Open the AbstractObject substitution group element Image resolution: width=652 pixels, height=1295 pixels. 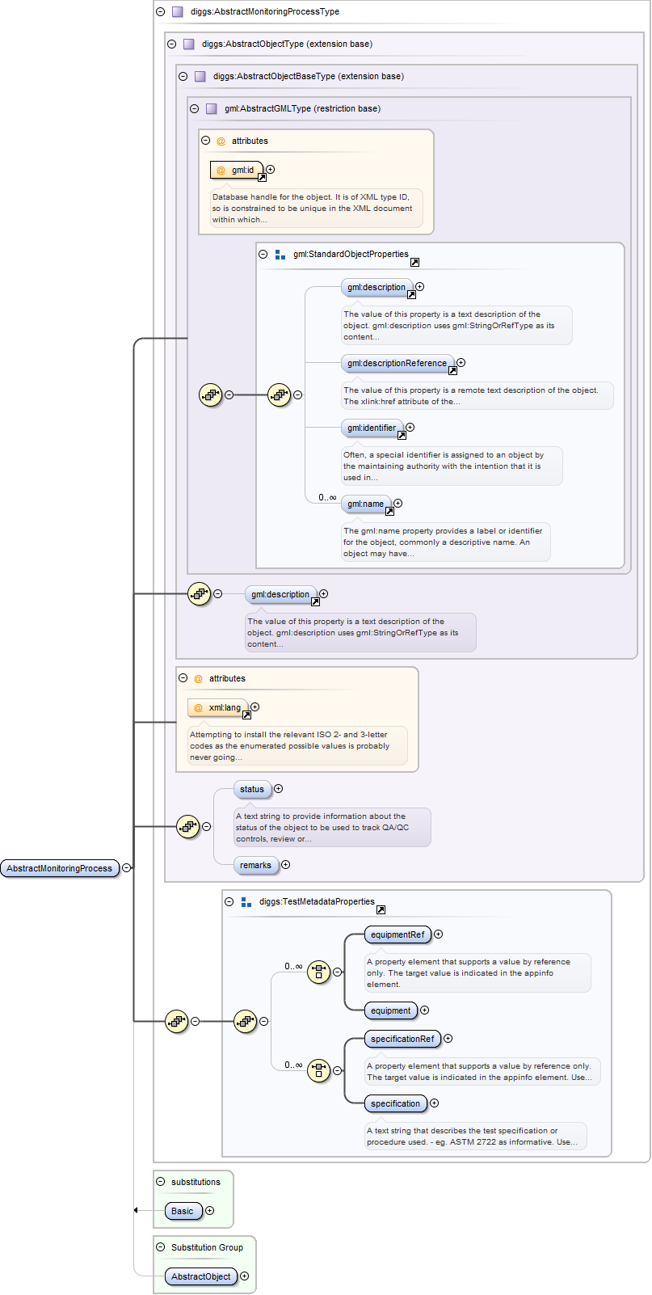point(200,1276)
